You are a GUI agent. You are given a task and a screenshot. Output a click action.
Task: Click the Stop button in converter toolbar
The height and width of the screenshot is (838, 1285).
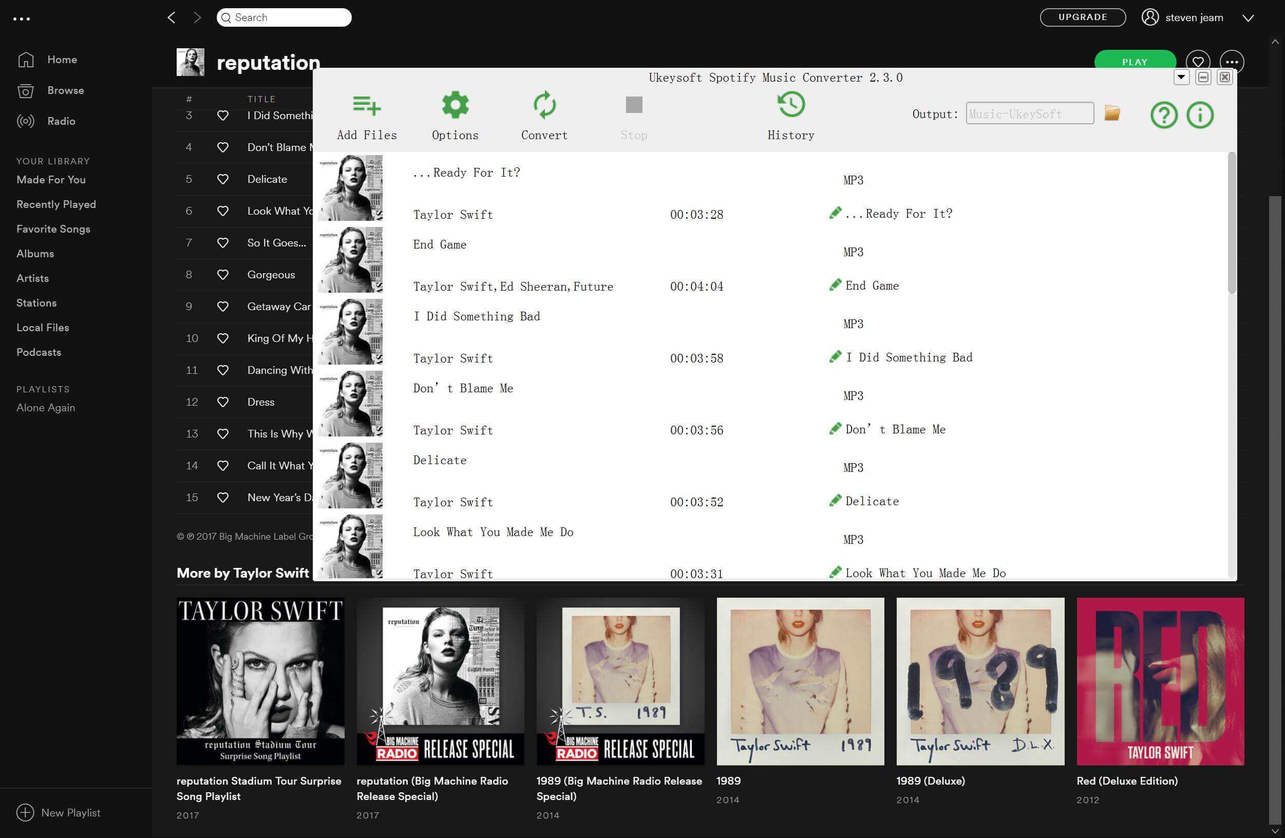point(634,114)
